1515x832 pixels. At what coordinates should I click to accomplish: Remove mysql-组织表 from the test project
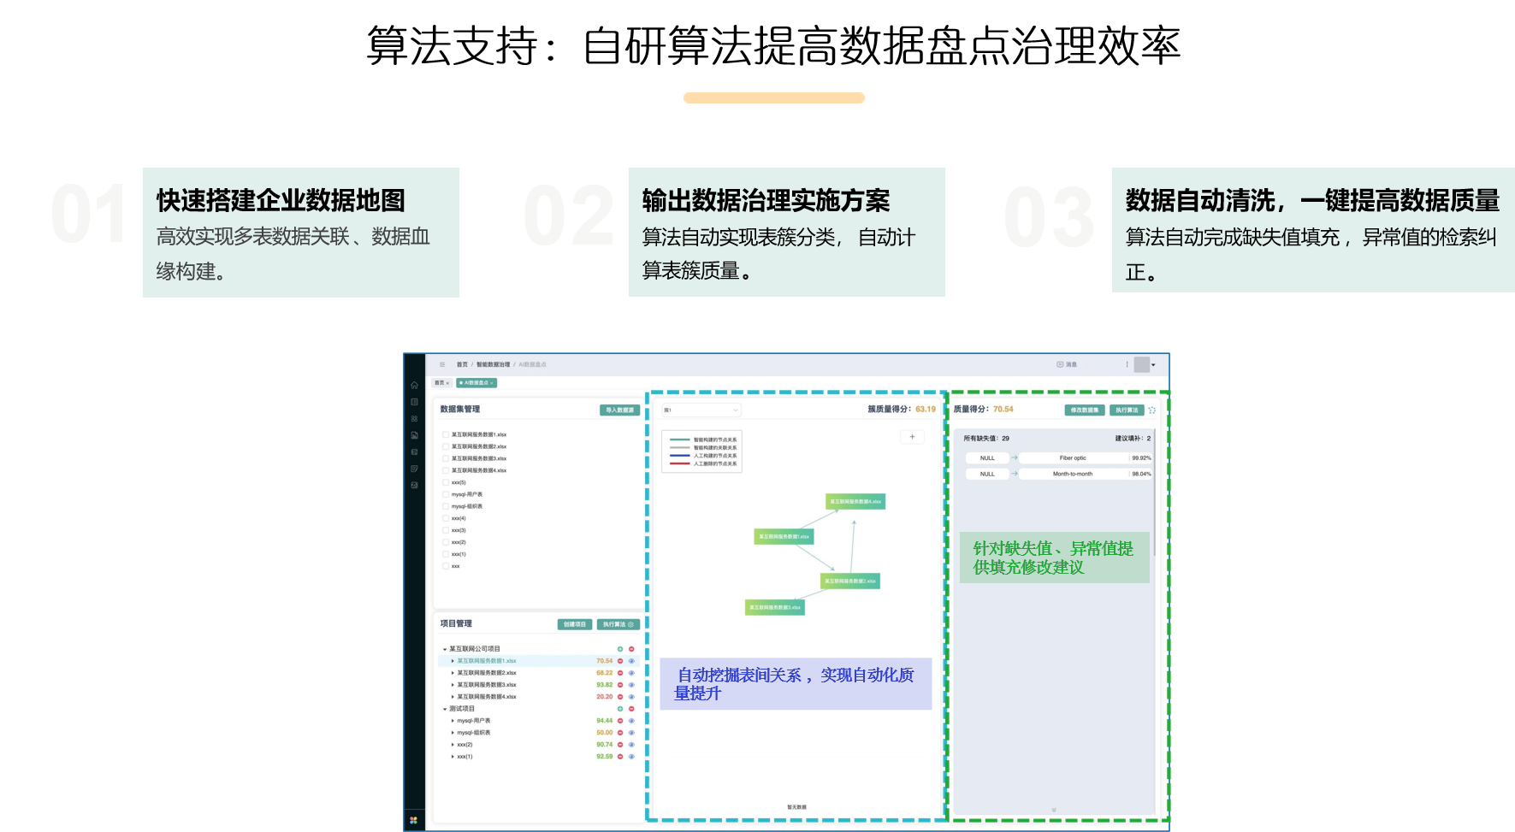pos(620,733)
